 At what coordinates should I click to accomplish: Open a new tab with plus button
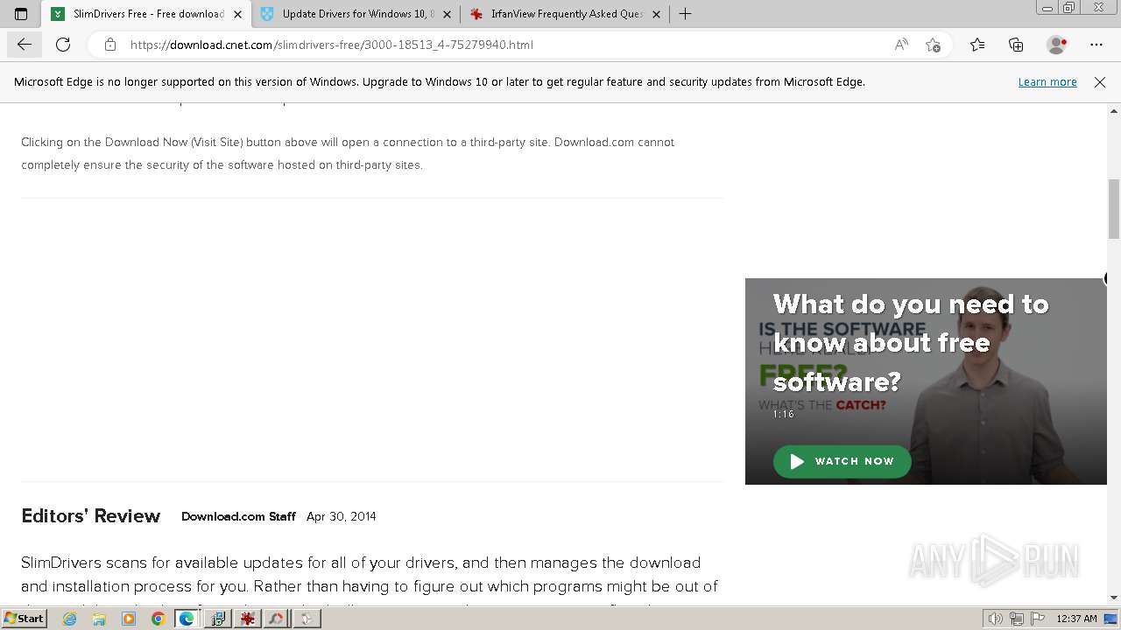[686, 14]
